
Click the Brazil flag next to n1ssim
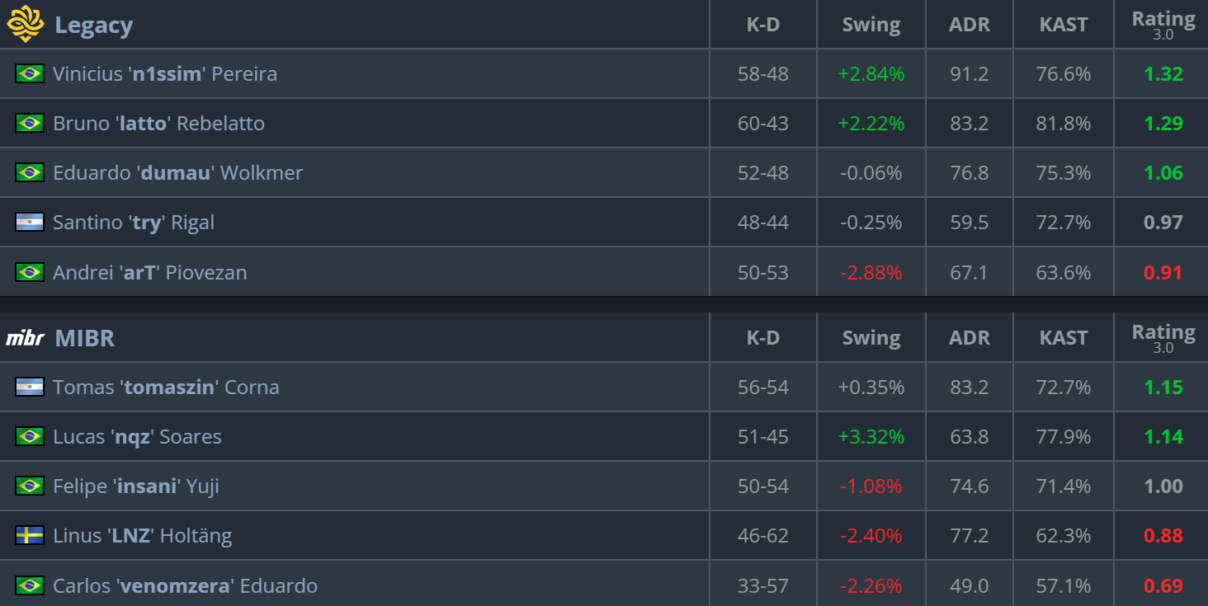30,73
